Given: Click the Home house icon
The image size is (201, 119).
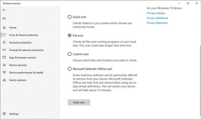Looking at the screenshot, I should click(x=4, y=27).
